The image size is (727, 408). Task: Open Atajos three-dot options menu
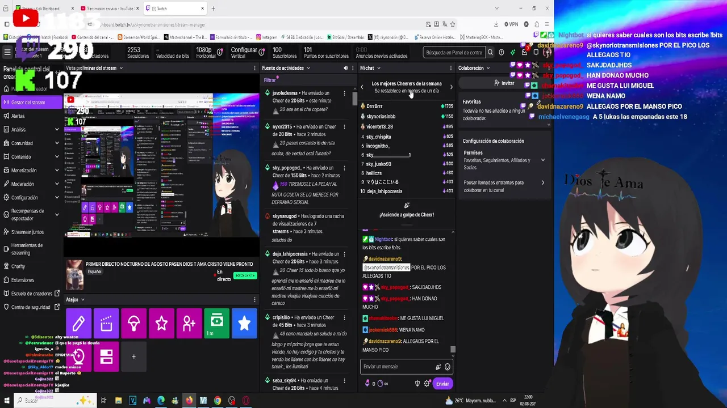[254, 299]
